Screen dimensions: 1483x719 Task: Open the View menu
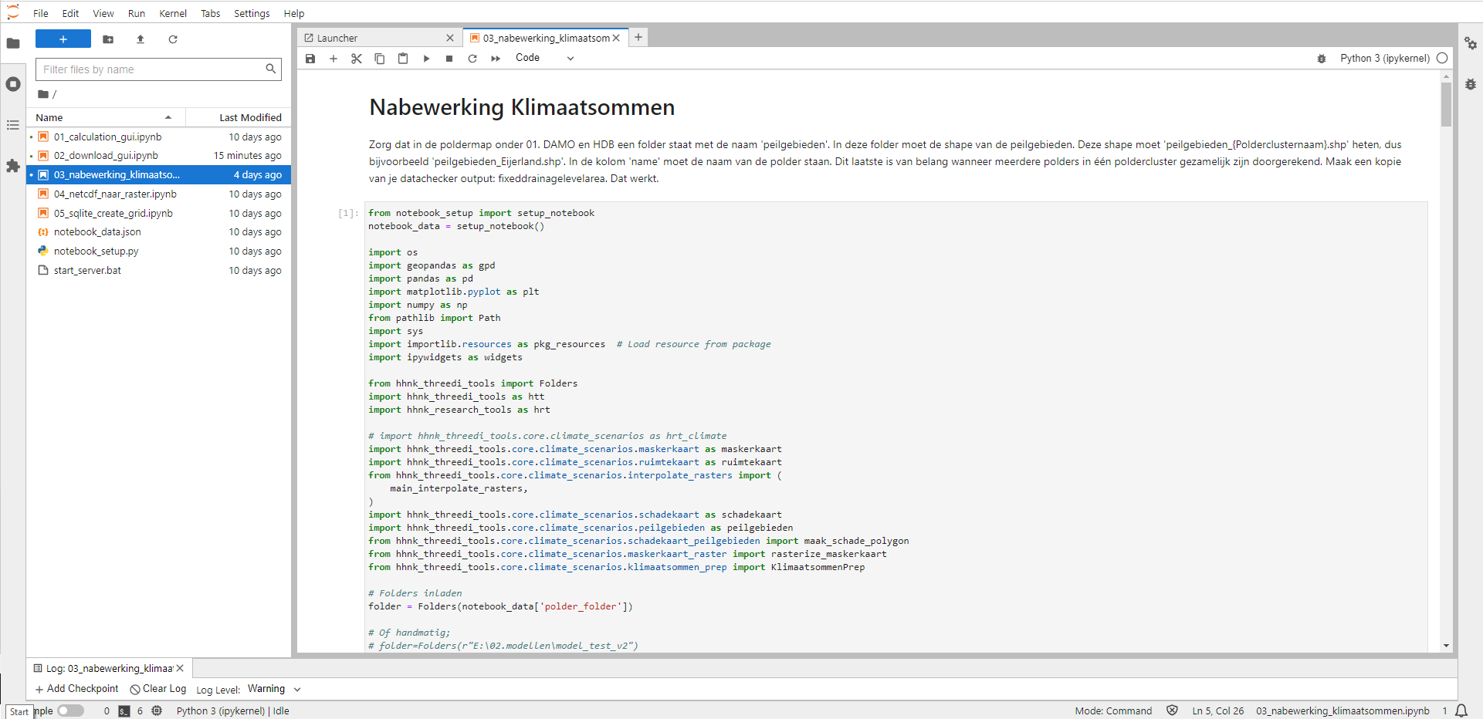[103, 13]
